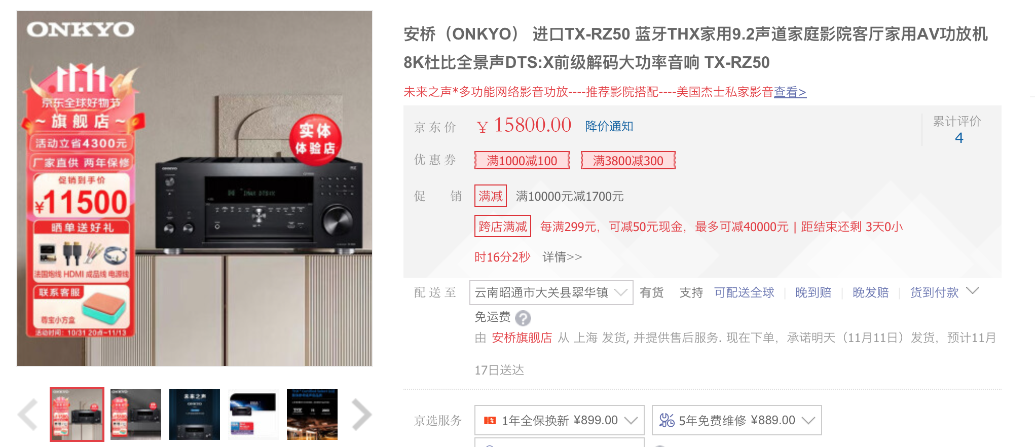1035x447 pixels.
Task: Open the 查看> link in the red promo text
Action: click(x=790, y=92)
